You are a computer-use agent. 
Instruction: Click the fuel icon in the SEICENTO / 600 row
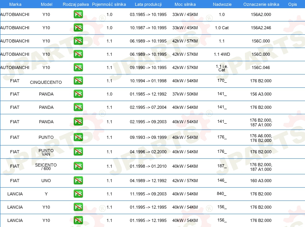tap(78, 166)
